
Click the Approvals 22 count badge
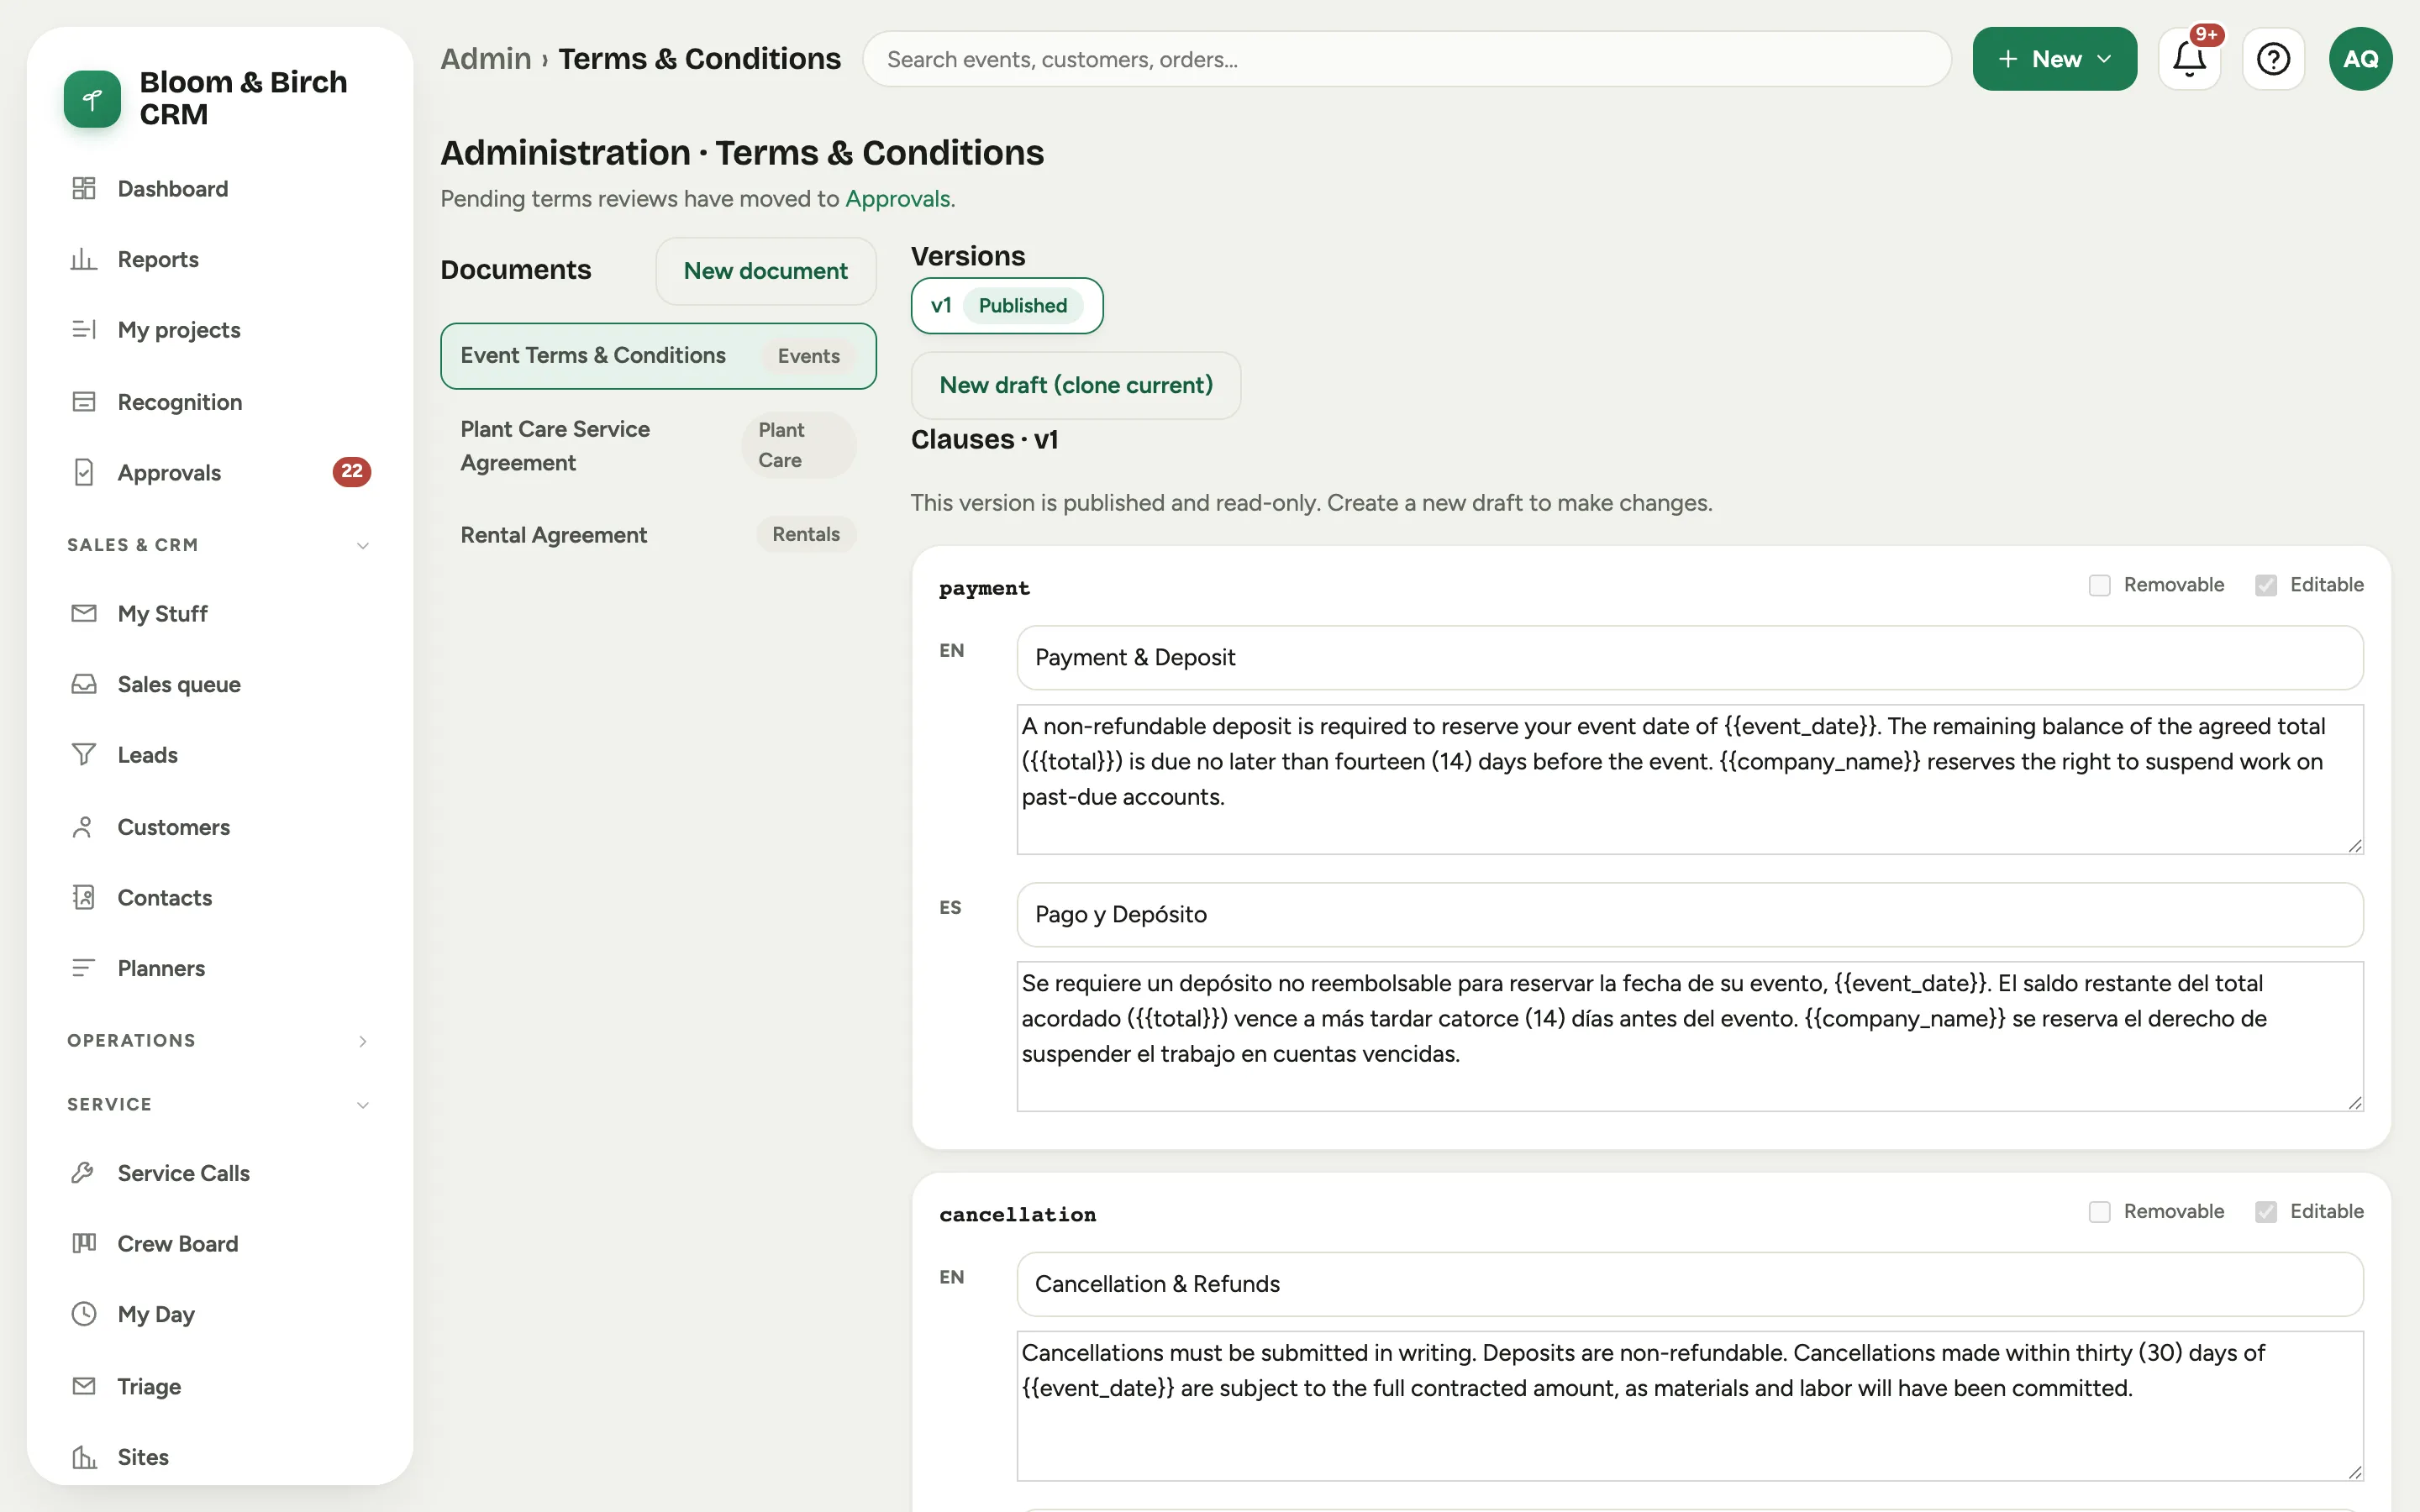pos(352,471)
